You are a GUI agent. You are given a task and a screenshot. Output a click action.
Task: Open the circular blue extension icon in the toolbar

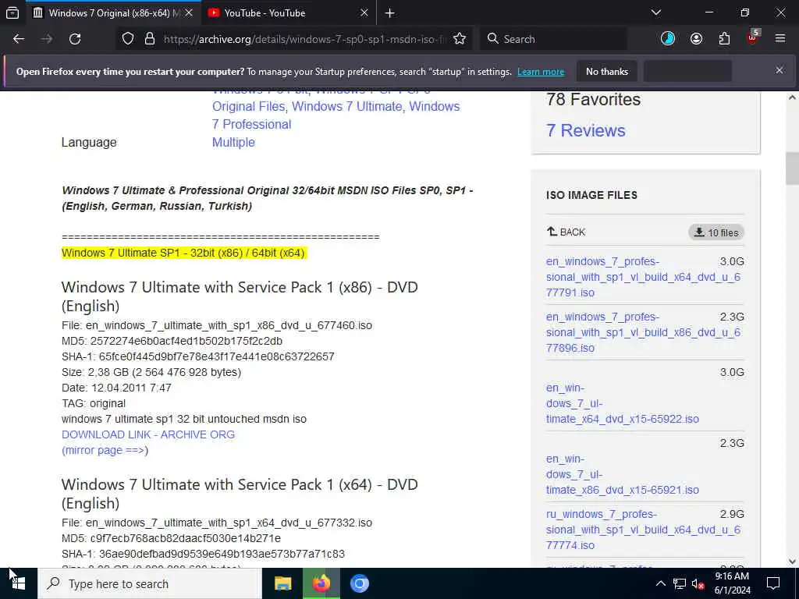coord(668,39)
